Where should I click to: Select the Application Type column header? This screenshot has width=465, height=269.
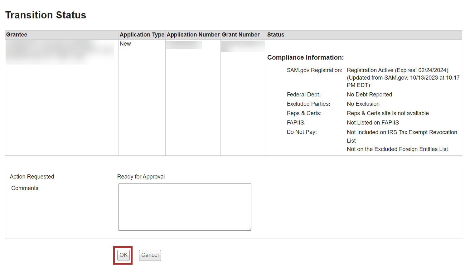[x=142, y=35]
